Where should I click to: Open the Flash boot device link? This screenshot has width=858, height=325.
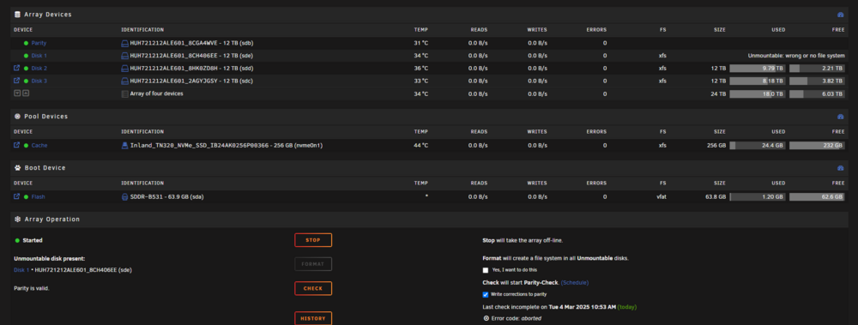click(x=39, y=197)
